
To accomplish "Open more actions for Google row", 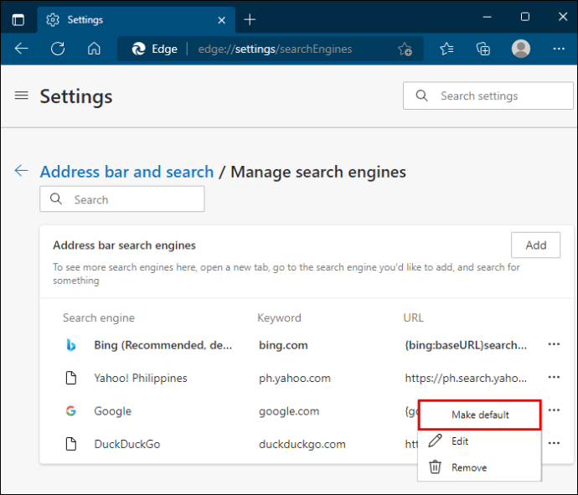I will 554,410.
